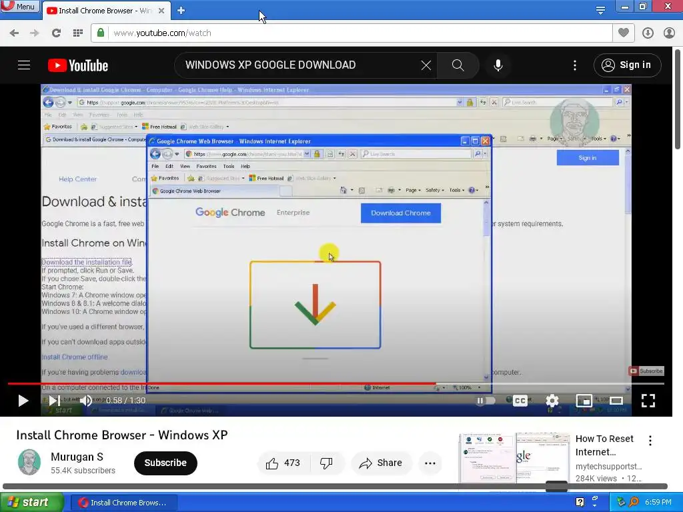
Task: Open a new tab with the plus button
Action: pyautogui.click(x=181, y=11)
